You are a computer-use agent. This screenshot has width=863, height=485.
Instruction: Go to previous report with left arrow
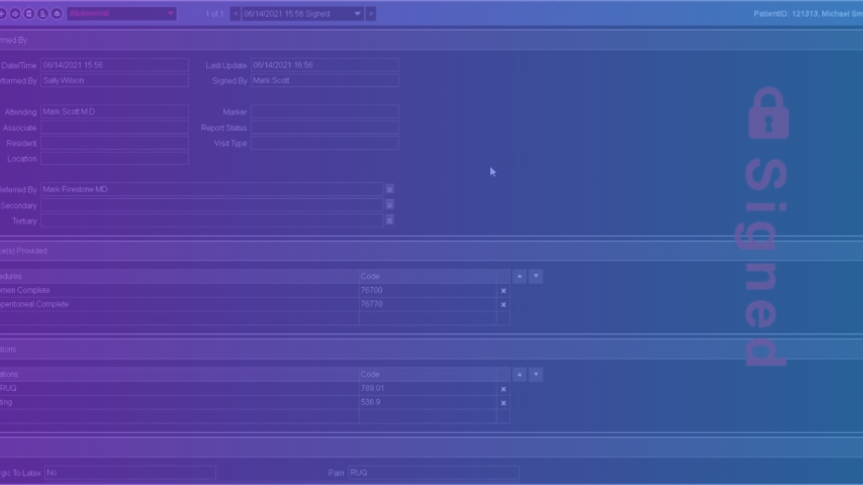235,14
